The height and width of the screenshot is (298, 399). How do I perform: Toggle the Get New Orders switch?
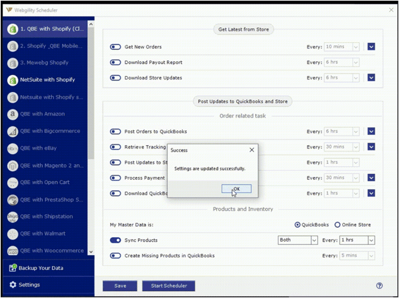coord(116,47)
